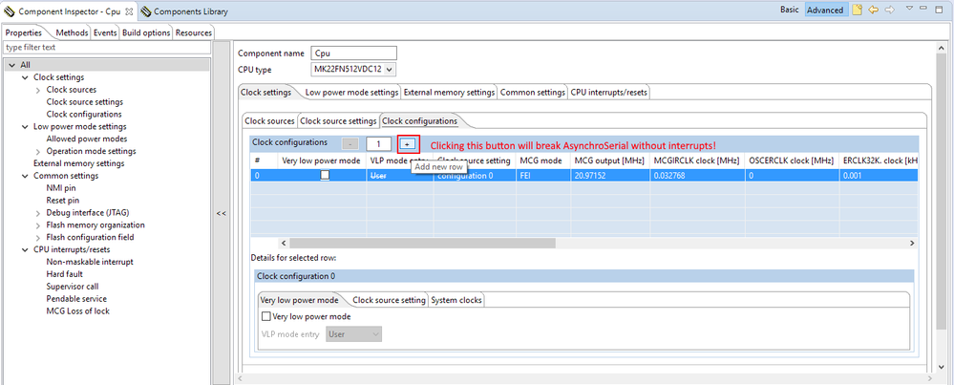The image size is (954, 385).
Task: Collapse the tree panel with << button
Action: tap(222, 213)
